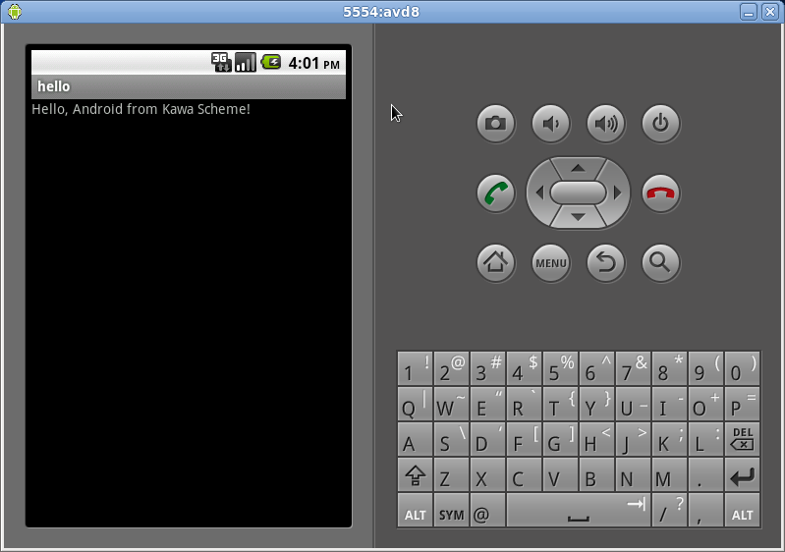Click the spacebar key

coord(579,510)
